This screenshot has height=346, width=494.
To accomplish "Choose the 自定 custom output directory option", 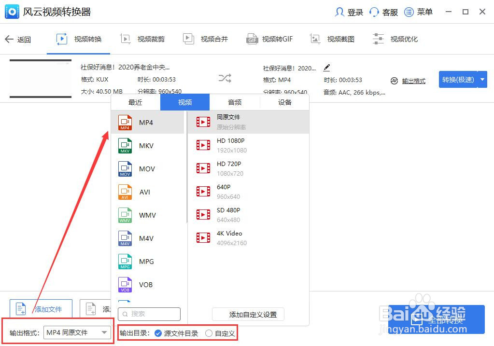I will point(208,332).
